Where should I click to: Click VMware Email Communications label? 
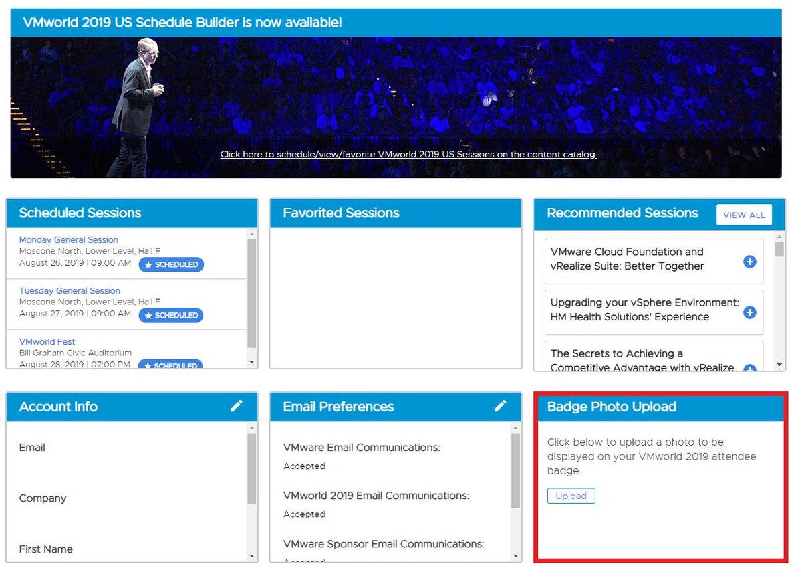click(362, 447)
